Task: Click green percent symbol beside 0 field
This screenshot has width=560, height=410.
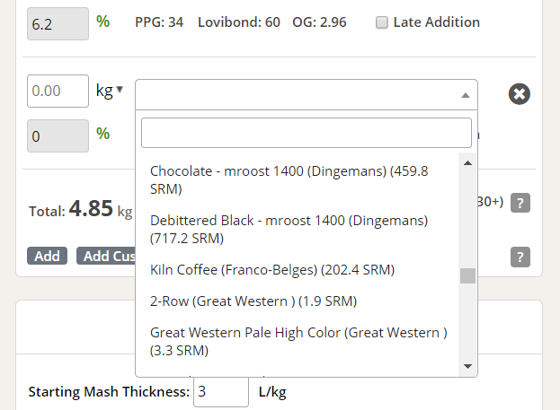Action: [102, 134]
